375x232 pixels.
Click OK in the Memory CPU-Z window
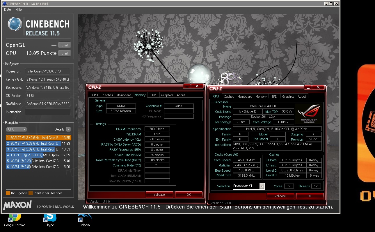point(189,195)
